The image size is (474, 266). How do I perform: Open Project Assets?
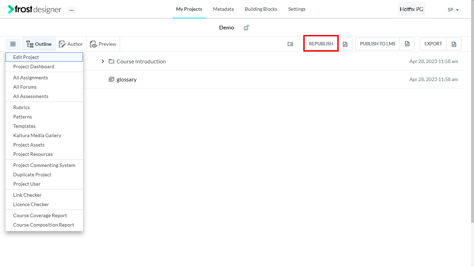[44, 145]
